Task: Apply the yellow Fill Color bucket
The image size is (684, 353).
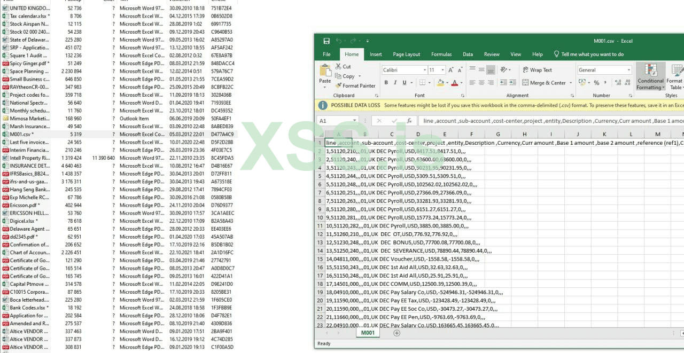Action: click(x=440, y=83)
